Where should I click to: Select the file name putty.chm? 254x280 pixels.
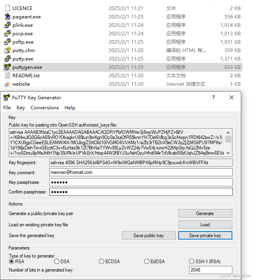tap(24, 50)
